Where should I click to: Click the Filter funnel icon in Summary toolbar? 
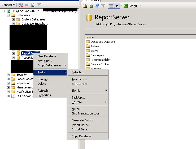point(103,6)
